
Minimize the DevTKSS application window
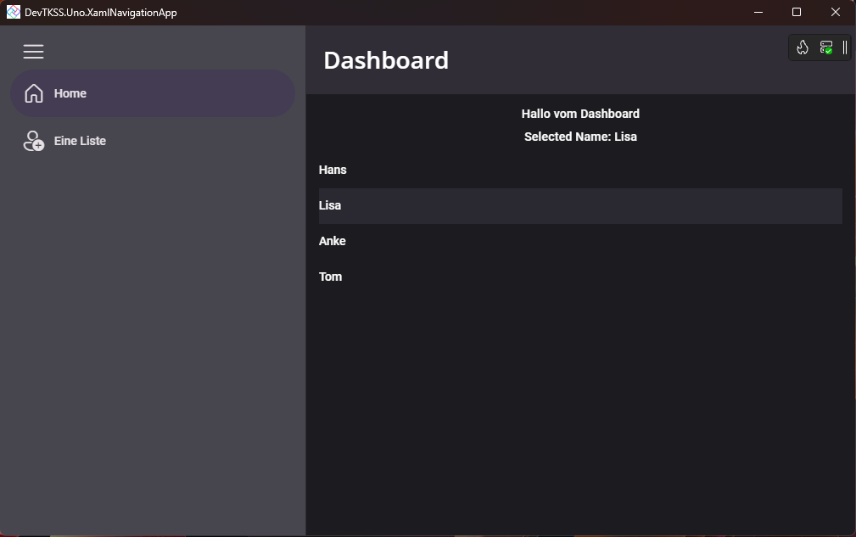[x=758, y=12]
